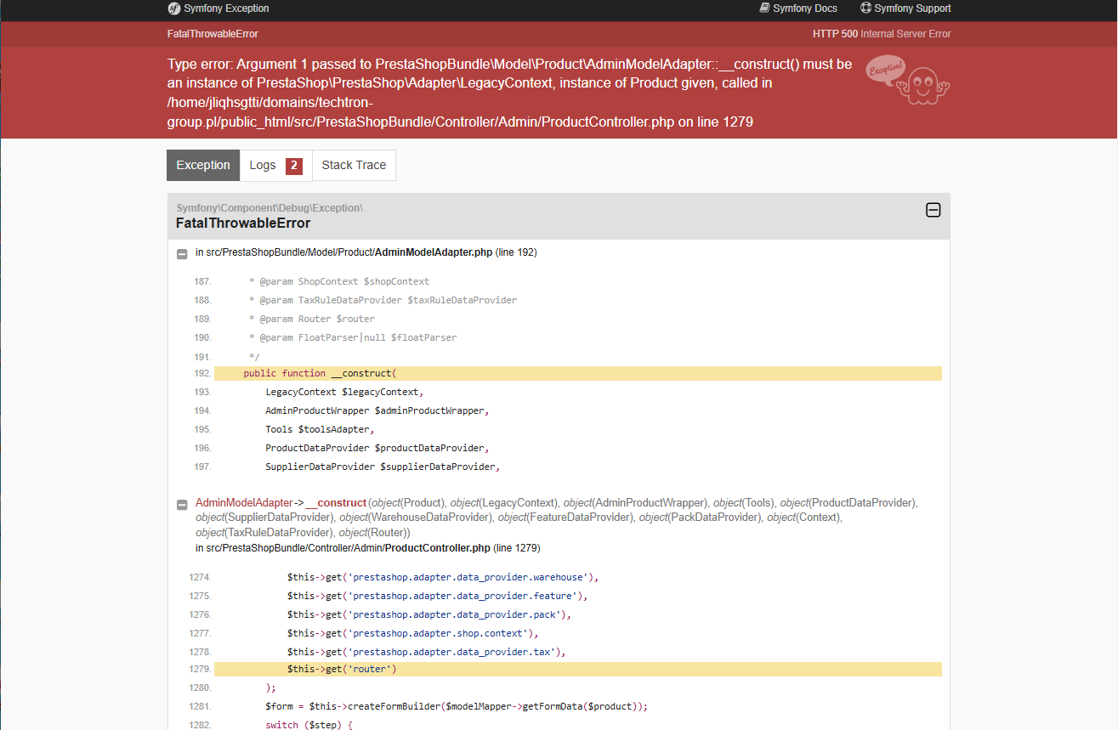Click the Symfony Exception header title
Image resolution: width=1118 pixels, height=730 pixels.
click(x=226, y=8)
